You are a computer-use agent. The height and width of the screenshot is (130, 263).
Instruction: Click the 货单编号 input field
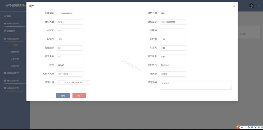(x=70, y=13)
